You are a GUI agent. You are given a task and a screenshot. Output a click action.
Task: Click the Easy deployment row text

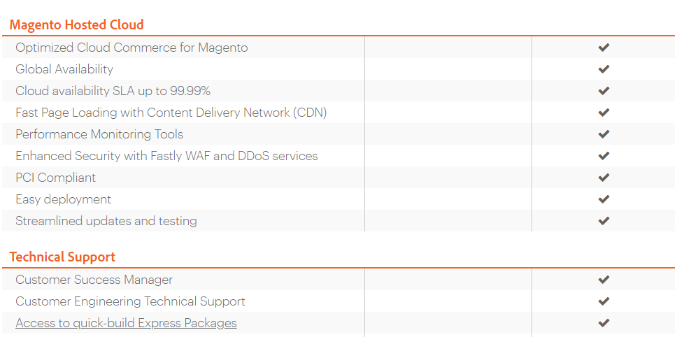[x=64, y=199]
